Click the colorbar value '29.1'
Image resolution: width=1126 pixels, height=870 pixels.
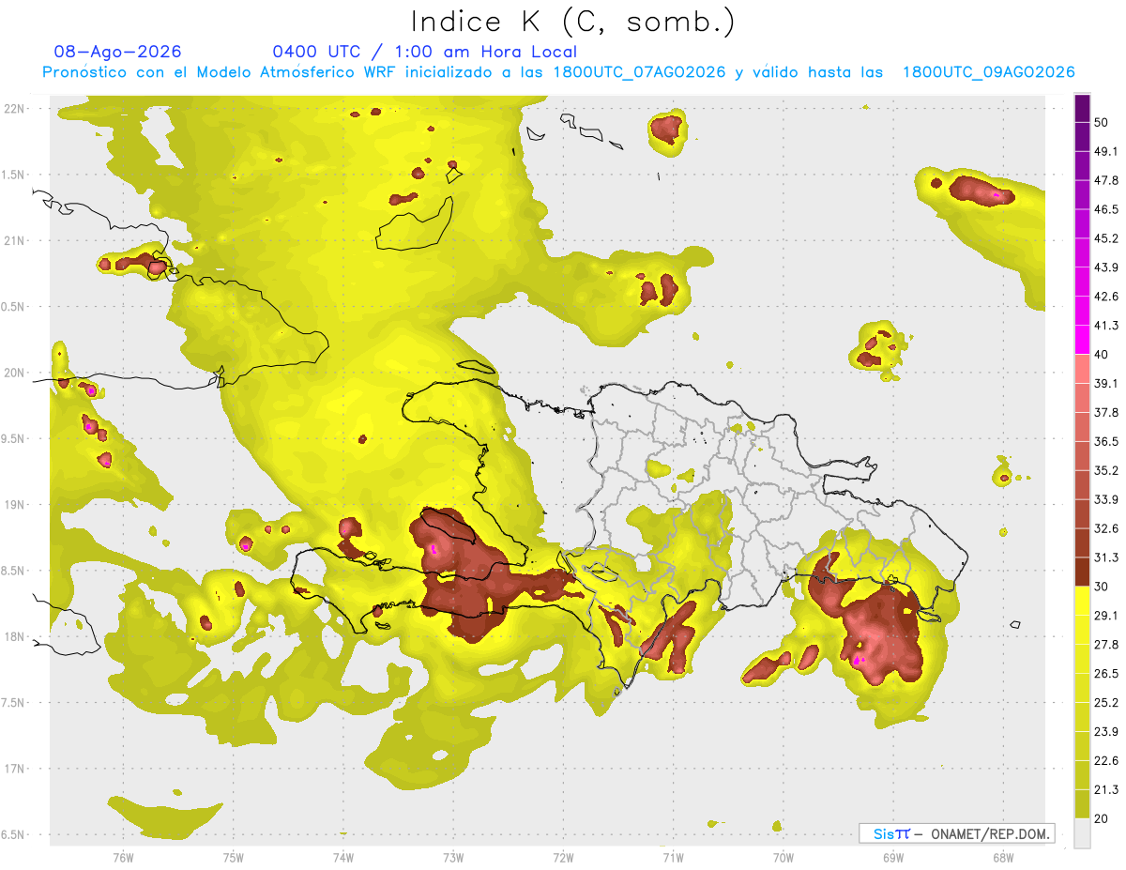click(1106, 616)
